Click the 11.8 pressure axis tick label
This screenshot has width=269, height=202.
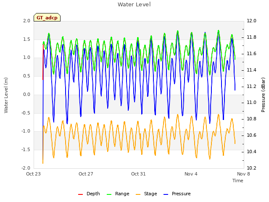click(x=251, y=37)
